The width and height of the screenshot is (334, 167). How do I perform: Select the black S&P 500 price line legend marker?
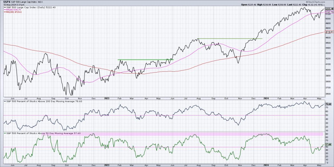(5, 7)
